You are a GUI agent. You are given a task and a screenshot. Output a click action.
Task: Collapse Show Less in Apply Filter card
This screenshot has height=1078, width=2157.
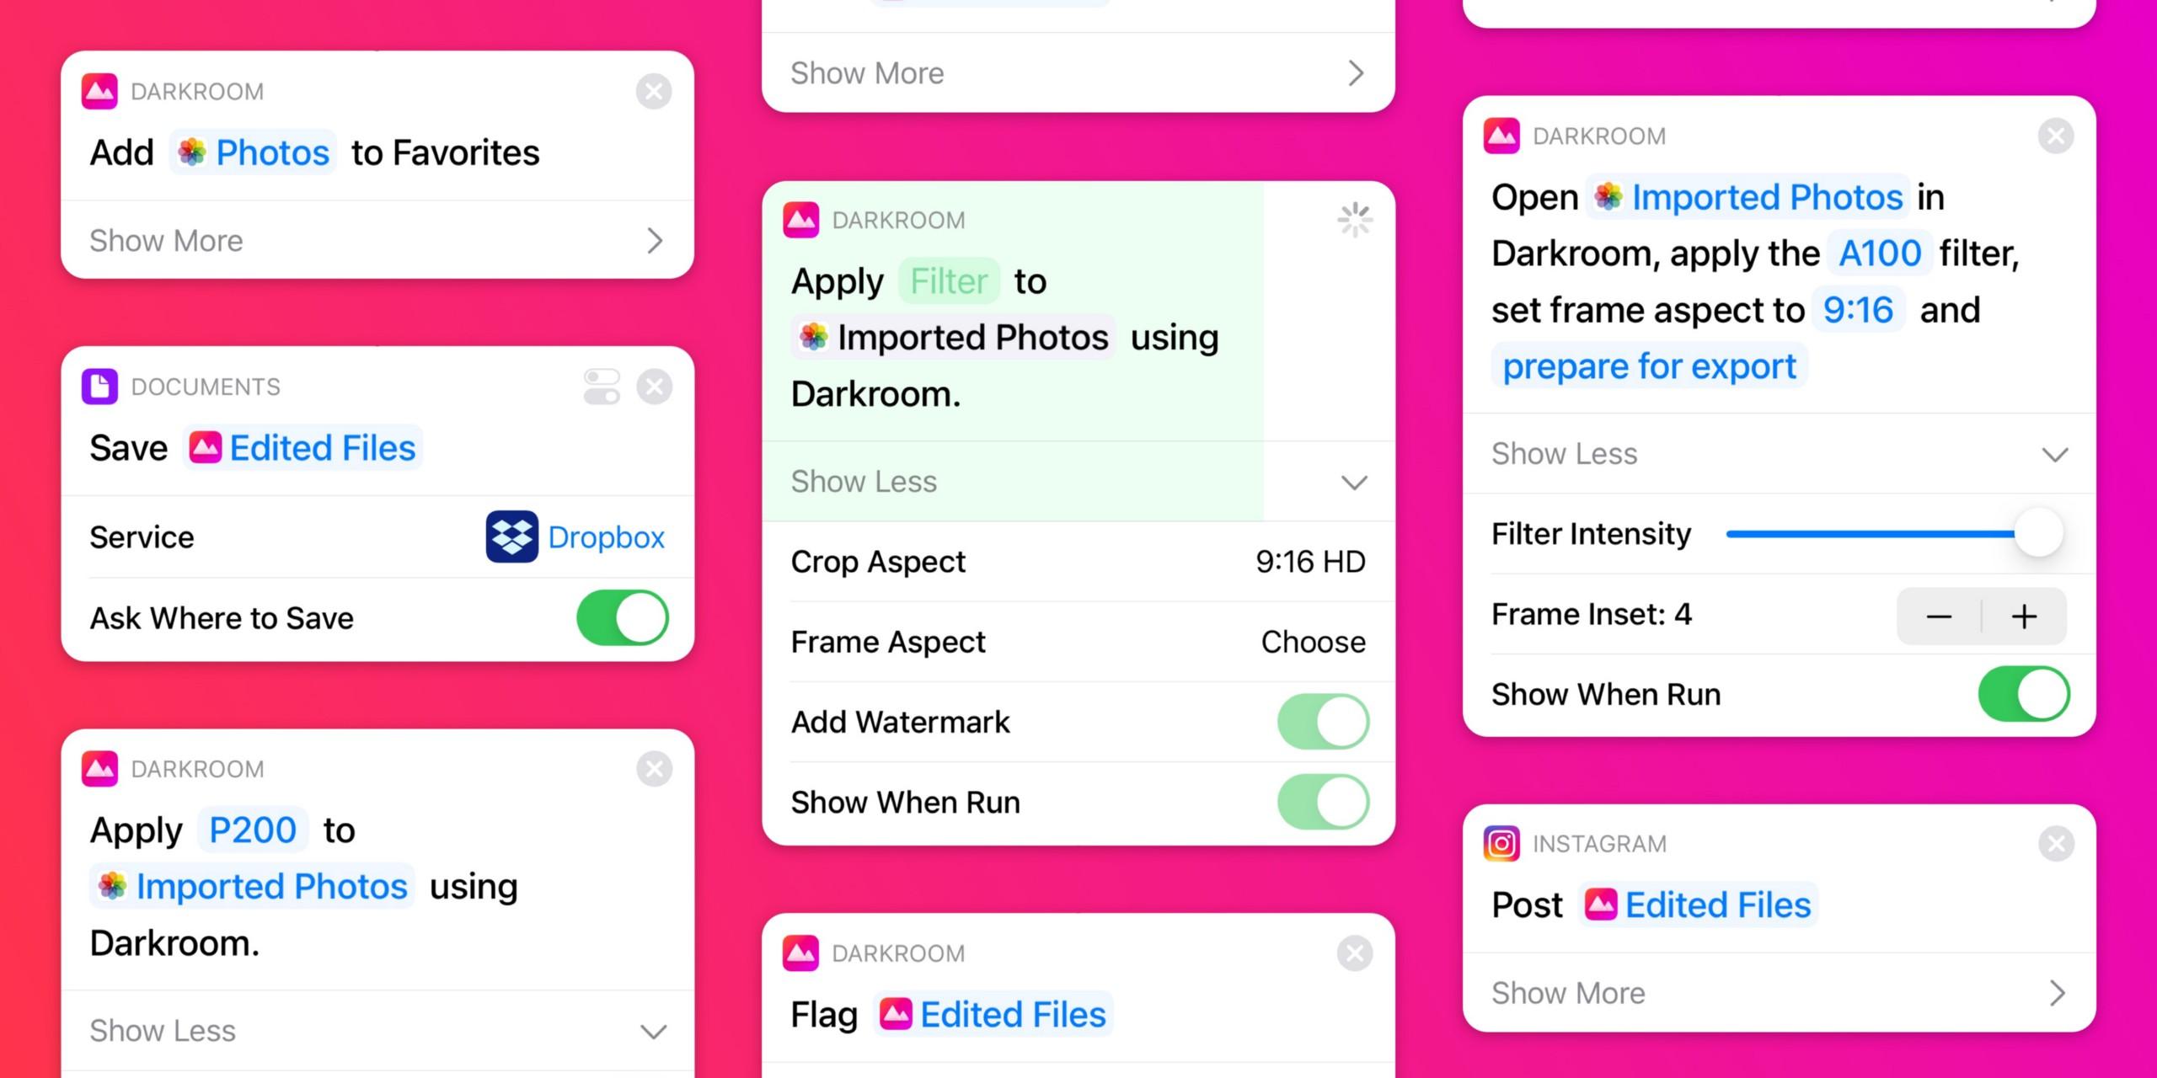click(1078, 481)
